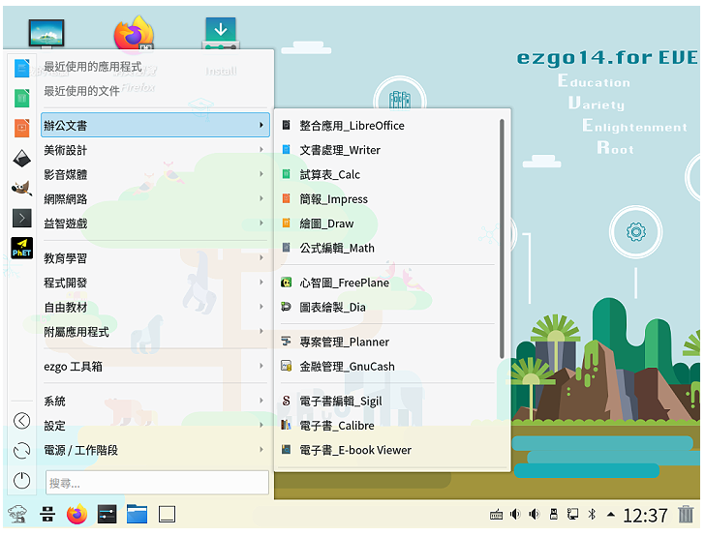Viewport: 705px width, 536px height.
Task: Open the ezgo 工具箱 category
Action: [x=155, y=367]
